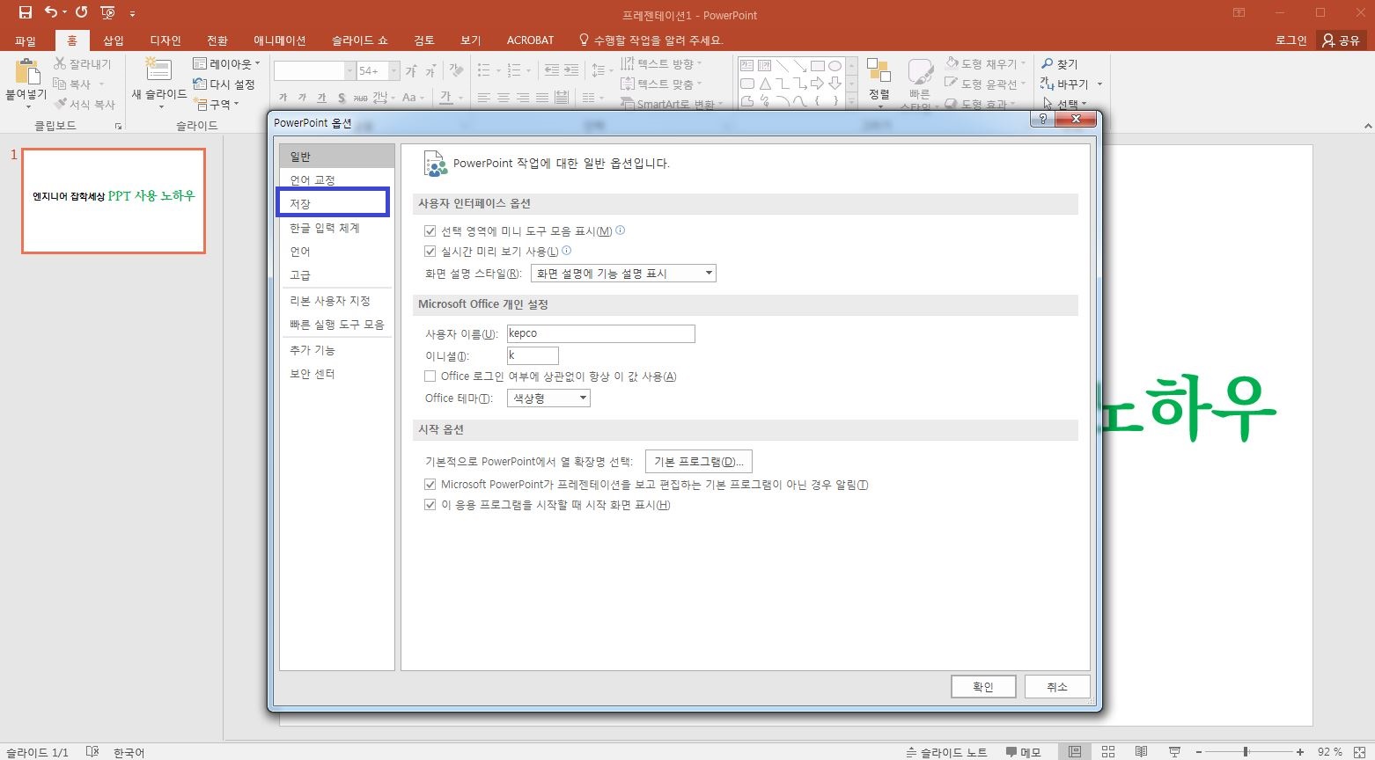Click the Replace (바꾸기) icon

click(x=1048, y=84)
